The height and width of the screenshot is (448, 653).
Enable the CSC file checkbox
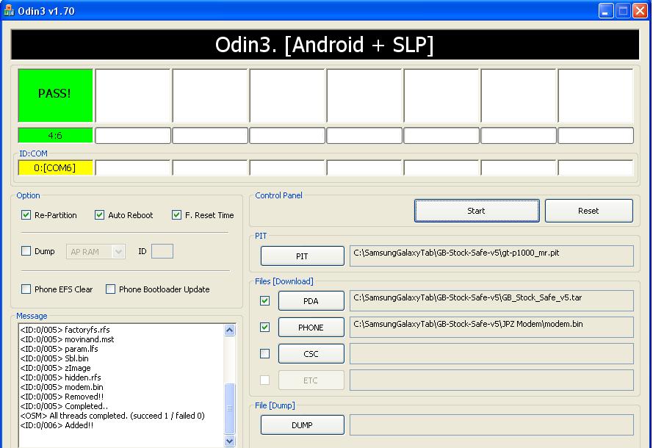point(264,353)
